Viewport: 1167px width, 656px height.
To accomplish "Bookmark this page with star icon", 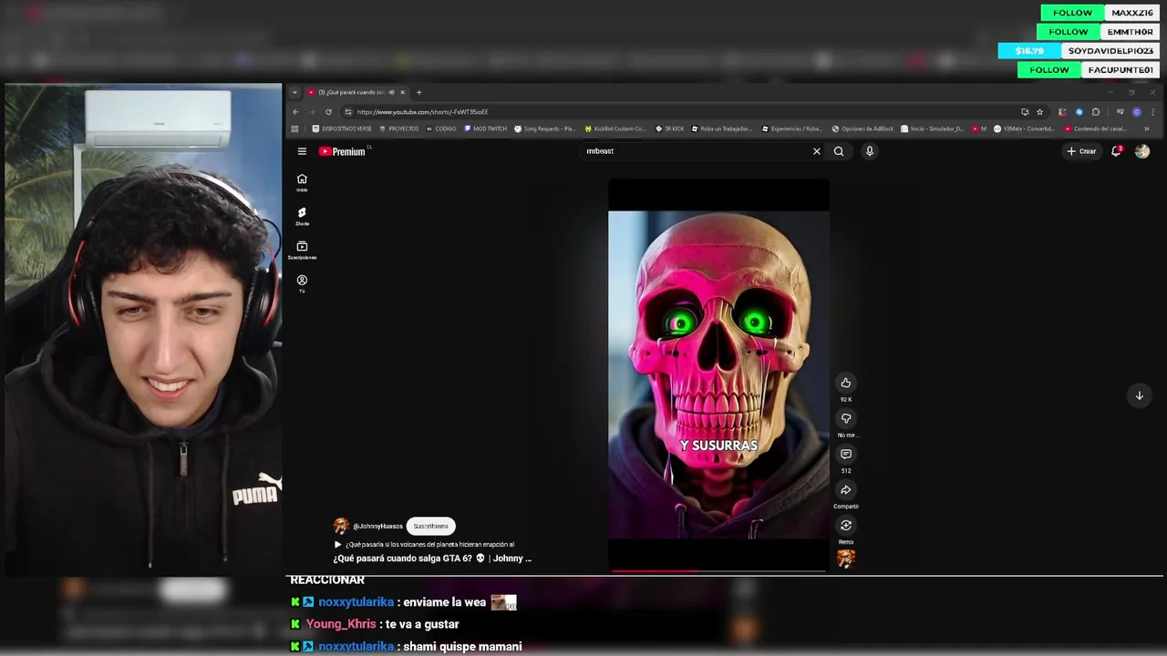I will pos(1039,112).
